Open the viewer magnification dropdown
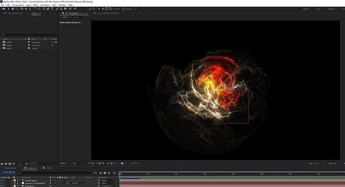The image size is (345, 187). [64, 163]
